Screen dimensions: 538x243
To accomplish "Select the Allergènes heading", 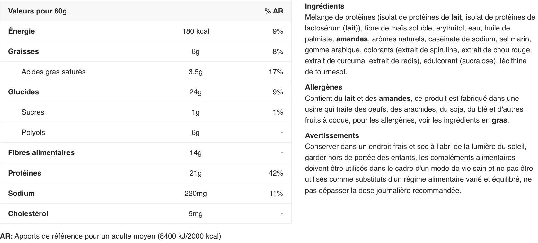I will 323,87.
